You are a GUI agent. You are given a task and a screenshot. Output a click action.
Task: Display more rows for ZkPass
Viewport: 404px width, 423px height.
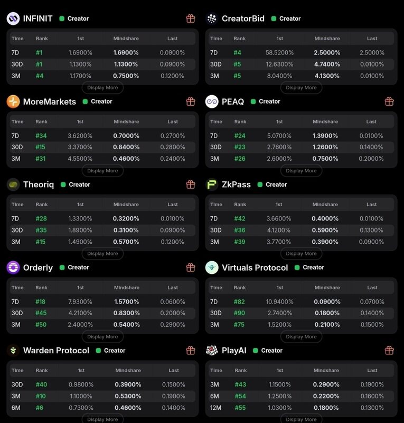(x=302, y=254)
